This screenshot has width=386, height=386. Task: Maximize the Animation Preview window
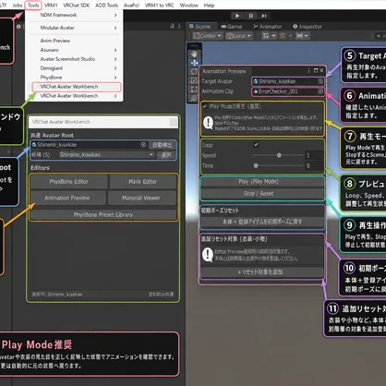pyautogui.click(x=316, y=71)
